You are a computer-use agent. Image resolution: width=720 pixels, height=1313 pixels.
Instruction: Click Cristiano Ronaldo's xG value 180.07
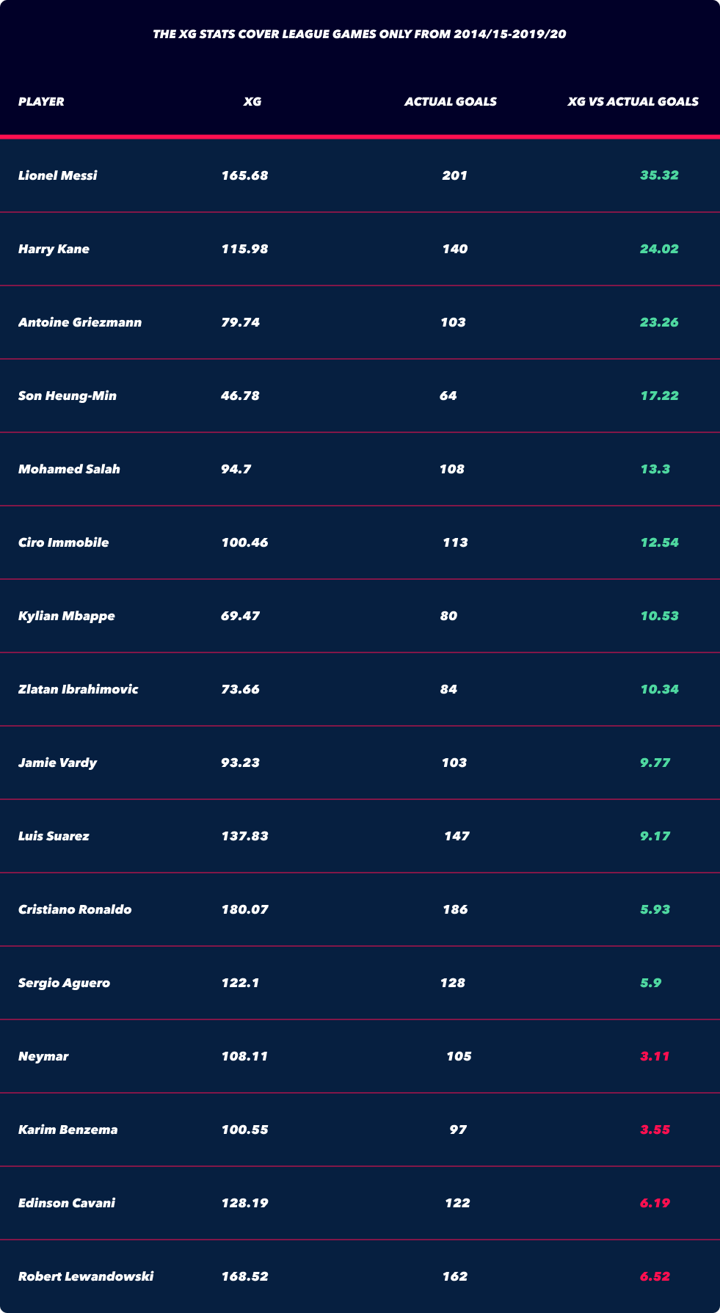[244, 909]
